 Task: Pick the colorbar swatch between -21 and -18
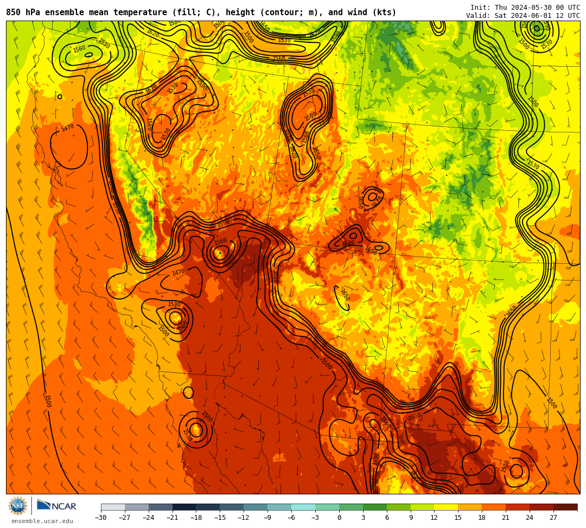pyautogui.click(x=184, y=507)
